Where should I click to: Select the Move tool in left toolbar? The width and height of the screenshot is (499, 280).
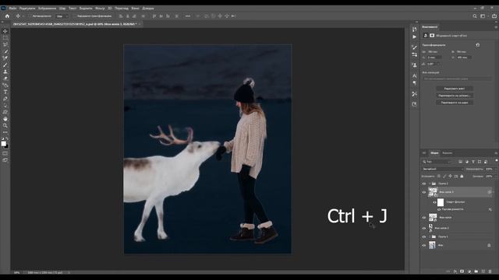5,31
